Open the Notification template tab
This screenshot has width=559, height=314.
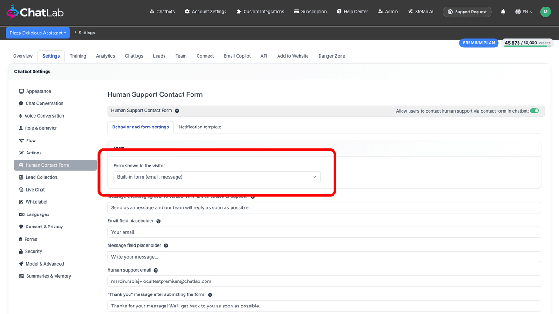pyautogui.click(x=200, y=127)
